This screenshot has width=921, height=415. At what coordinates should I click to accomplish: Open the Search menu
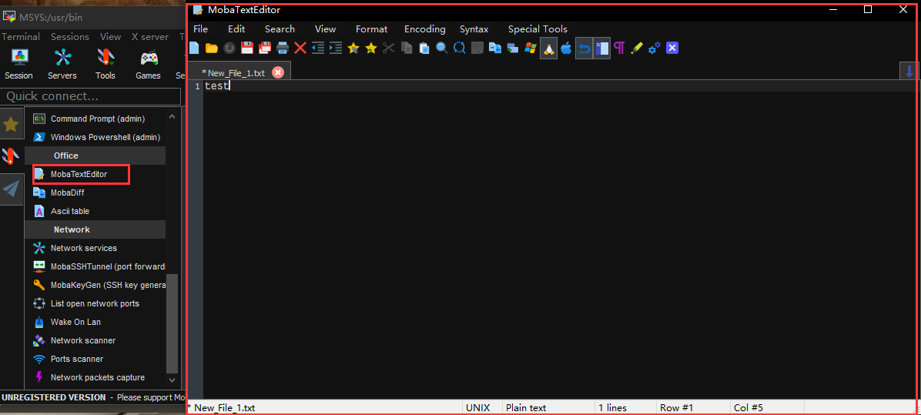pos(280,28)
